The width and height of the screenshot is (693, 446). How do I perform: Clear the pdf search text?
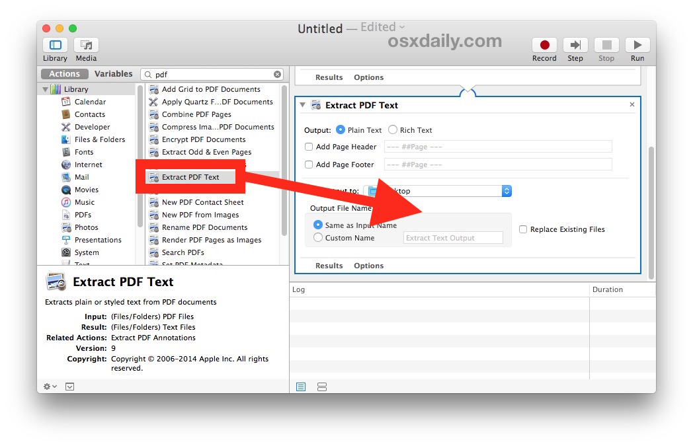277,74
